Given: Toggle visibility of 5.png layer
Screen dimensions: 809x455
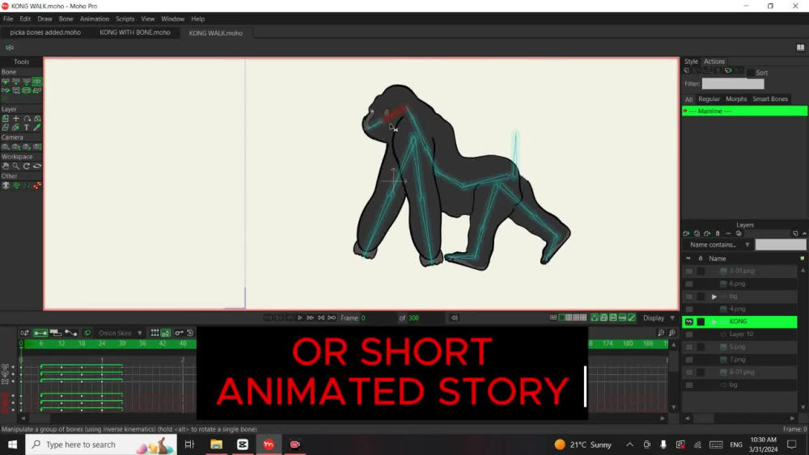Looking at the screenshot, I should click(688, 347).
